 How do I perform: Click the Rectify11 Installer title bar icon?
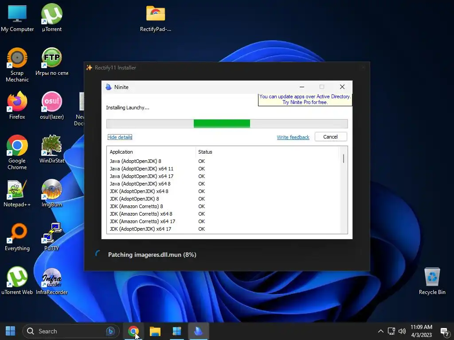tap(89, 68)
